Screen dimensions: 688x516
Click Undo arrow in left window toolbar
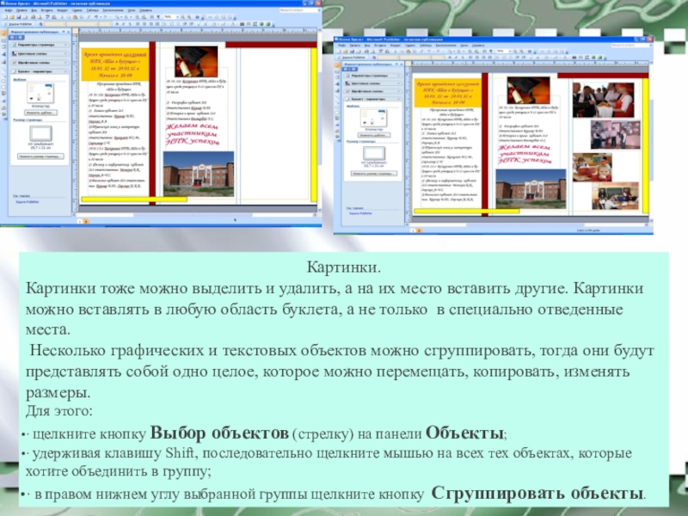96,17
